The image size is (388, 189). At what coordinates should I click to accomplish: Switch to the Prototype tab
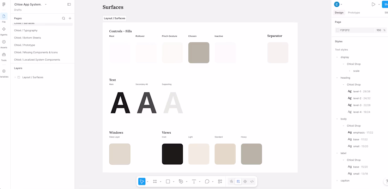[354, 13]
